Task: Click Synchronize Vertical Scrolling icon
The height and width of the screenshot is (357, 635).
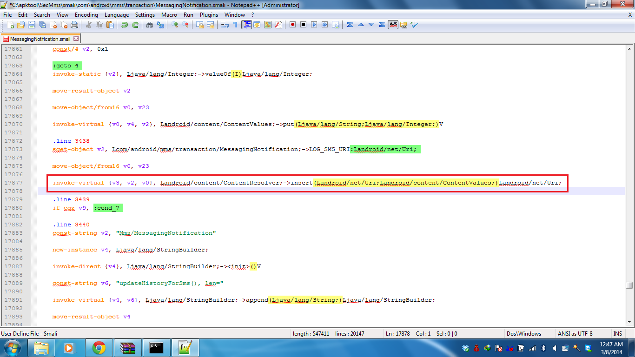Action: (x=200, y=25)
